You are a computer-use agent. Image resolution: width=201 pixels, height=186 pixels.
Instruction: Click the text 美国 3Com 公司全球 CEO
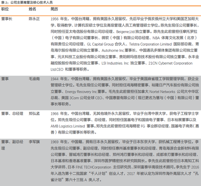click(x=81, y=98)
